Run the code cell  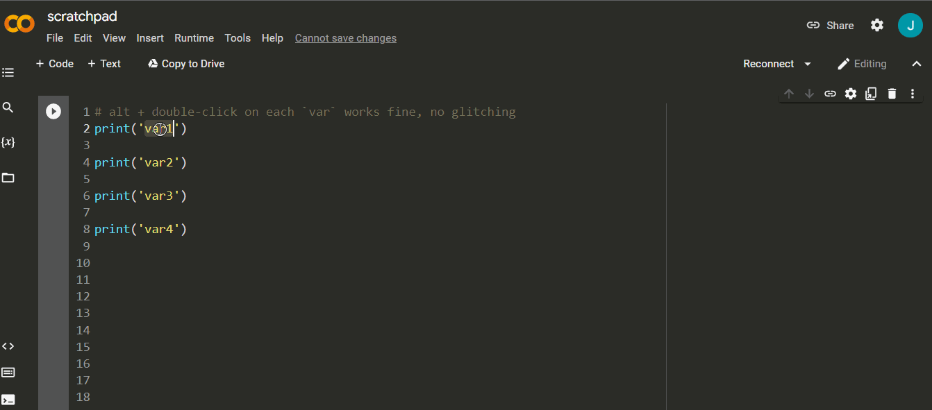click(x=53, y=110)
